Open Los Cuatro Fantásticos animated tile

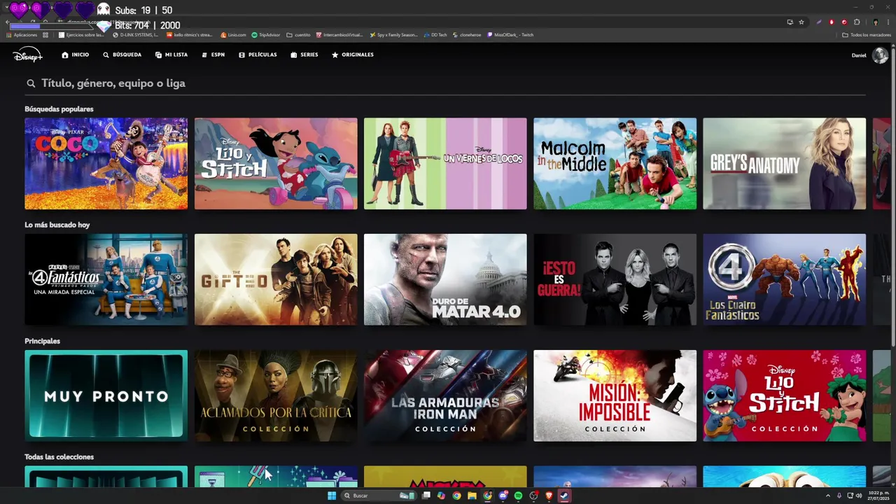tap(784, 279)
